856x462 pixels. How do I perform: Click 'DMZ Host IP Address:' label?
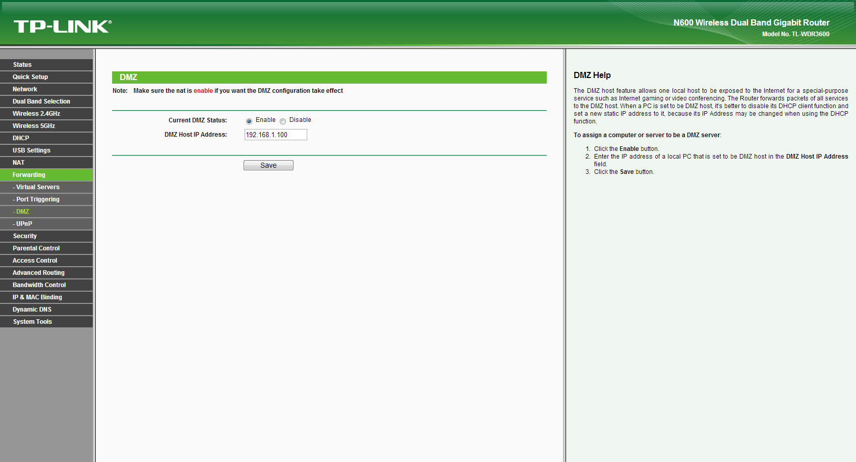coord(196,135)
